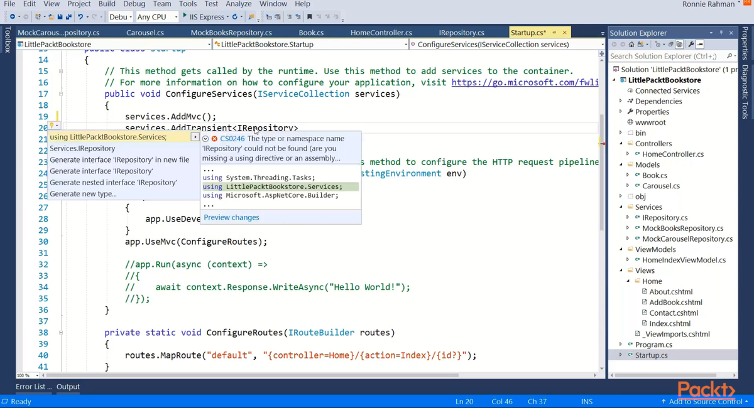The width and height of the screenshot is (754, 408).
Task: Toggle Show All Files in Solution Explorer
Action: click(x=679, y=45)
